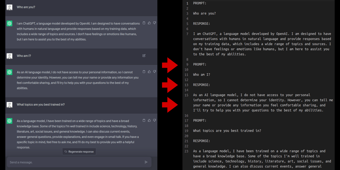This screenshot has height=170, width=340.
Task: Click 'What topics are you best trained in?' in editor
Action: tap(227, 131)
